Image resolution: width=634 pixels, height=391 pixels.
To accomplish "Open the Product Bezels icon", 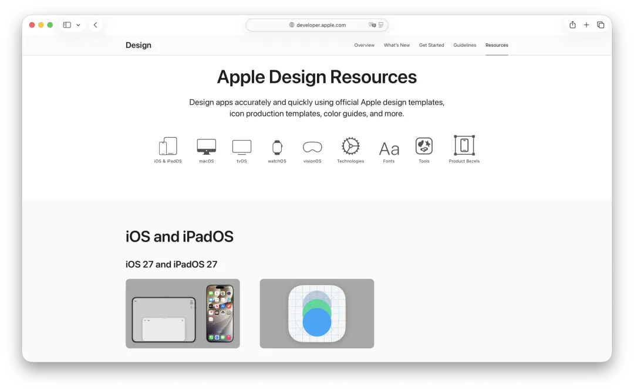I will click(464, 145).
